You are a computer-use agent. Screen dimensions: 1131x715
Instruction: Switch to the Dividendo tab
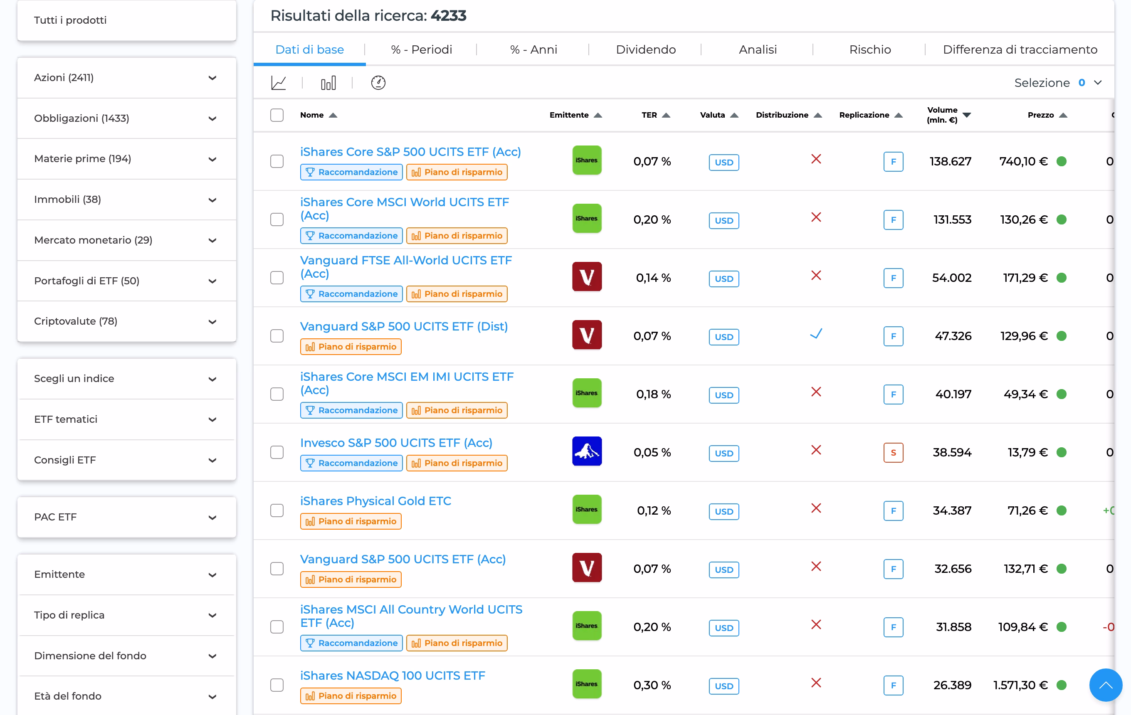tap(645, 49)
